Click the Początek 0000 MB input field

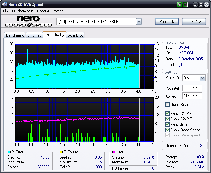(x=192, y=88)
